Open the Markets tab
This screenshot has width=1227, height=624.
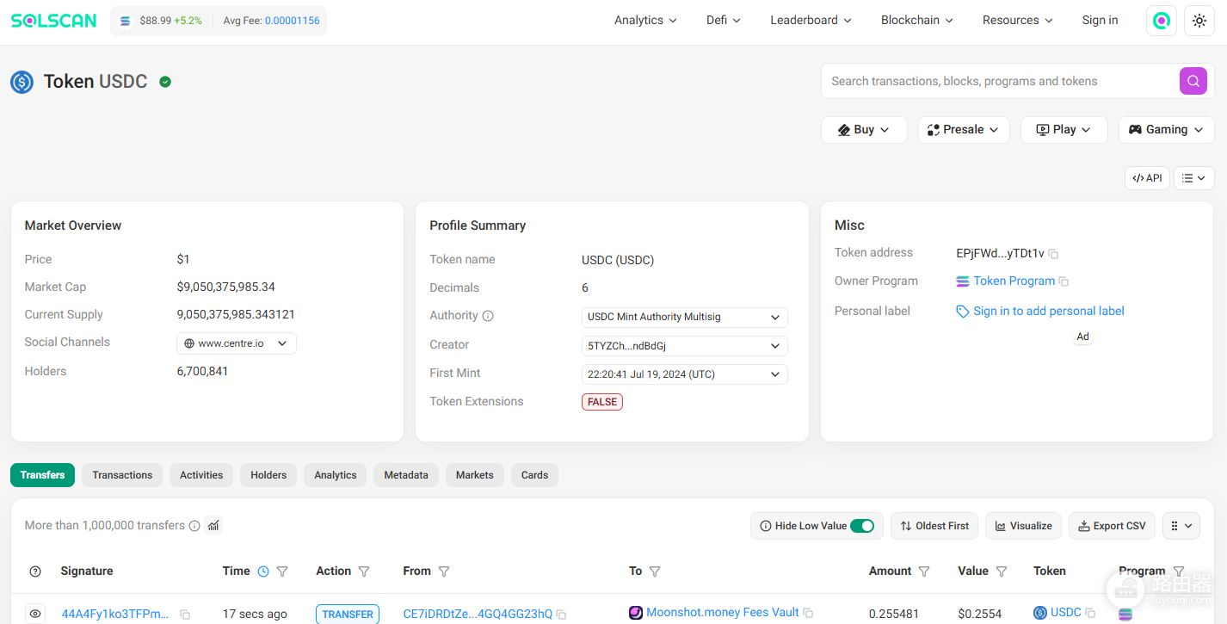click(475, 475)
